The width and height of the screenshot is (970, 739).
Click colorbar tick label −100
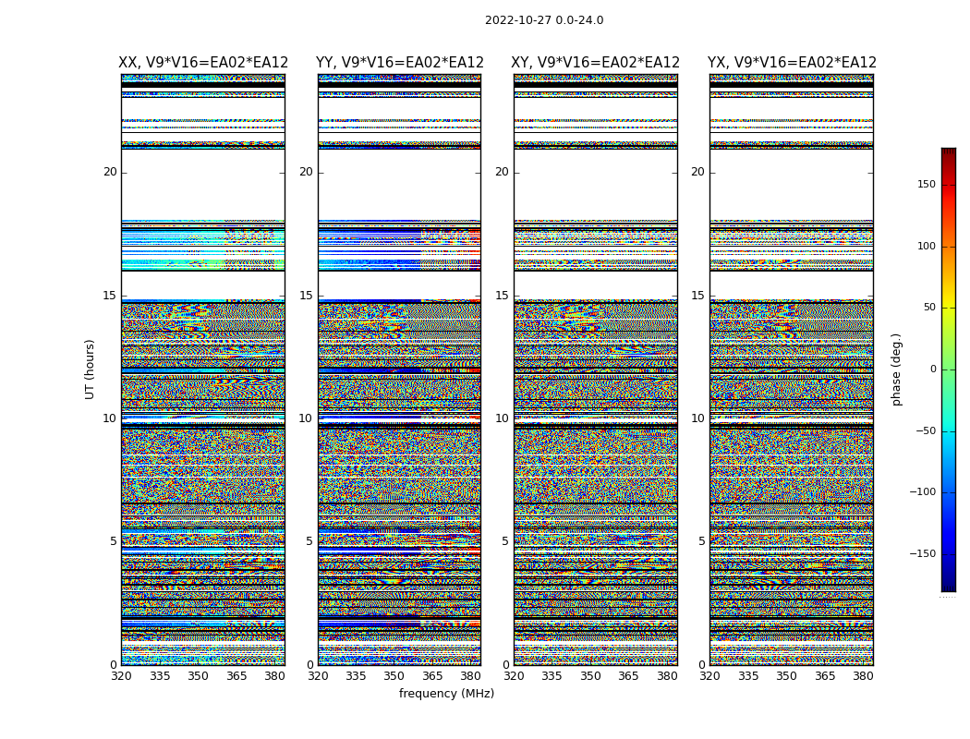(923, 492)
